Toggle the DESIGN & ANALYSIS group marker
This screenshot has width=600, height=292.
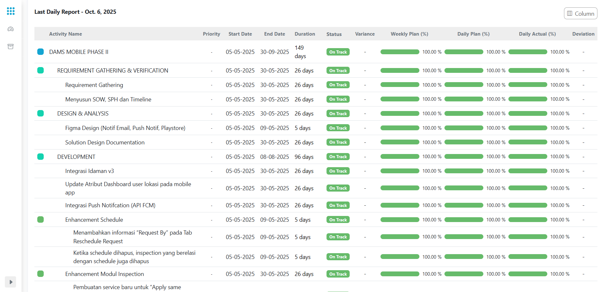point(40,113)
